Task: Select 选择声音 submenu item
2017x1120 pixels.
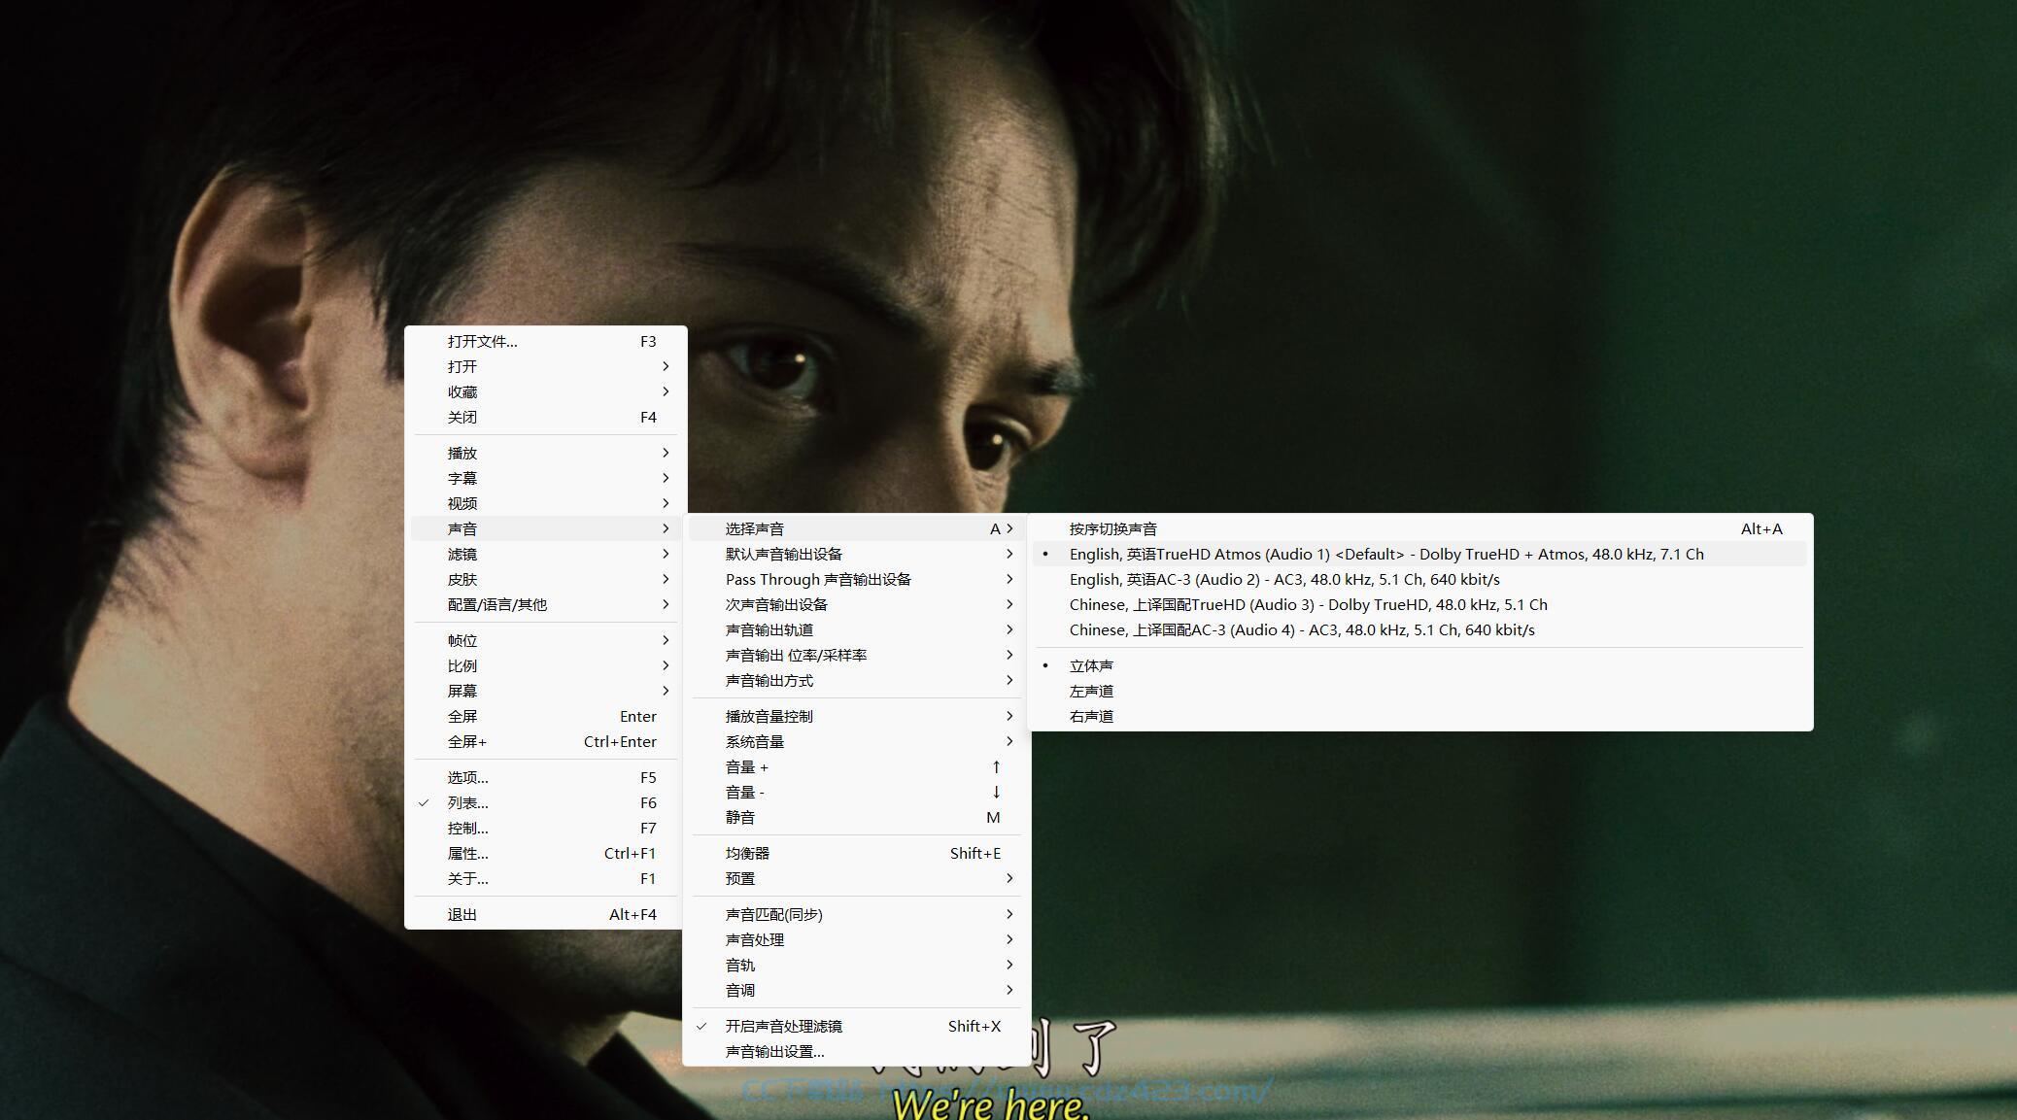Action: click(x=857, y=528)
